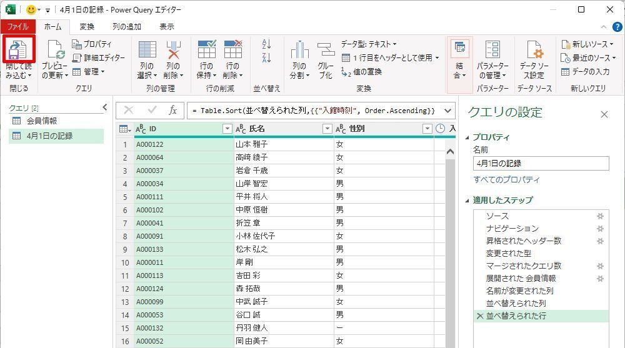Open the Data Type: Text dropdown
Screen dimensions: 625x348
369,44
